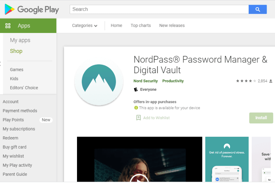
Task: Click the green availability info icon
Action: click(x=136, y=108)
